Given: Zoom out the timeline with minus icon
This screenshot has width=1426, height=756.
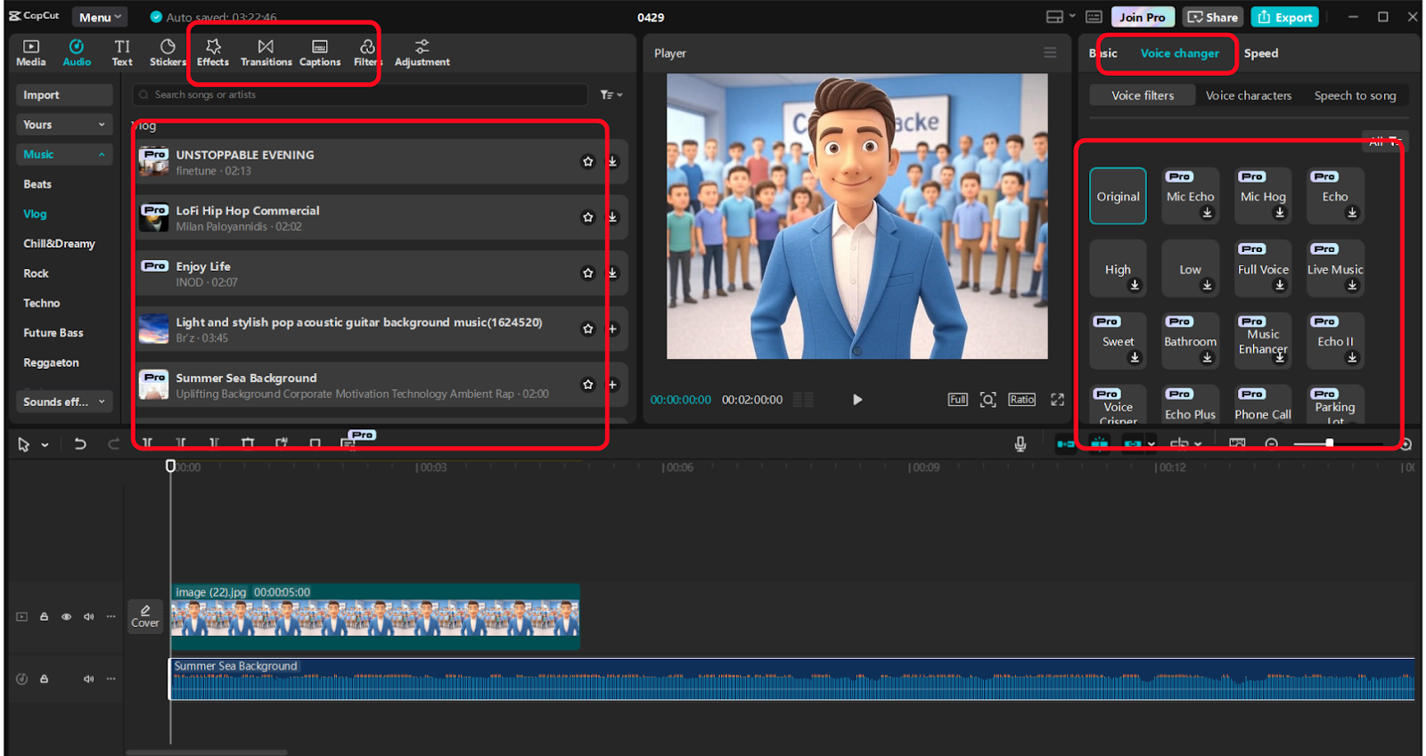Looking at the screenshot, I should click(x=1272, y=443).
